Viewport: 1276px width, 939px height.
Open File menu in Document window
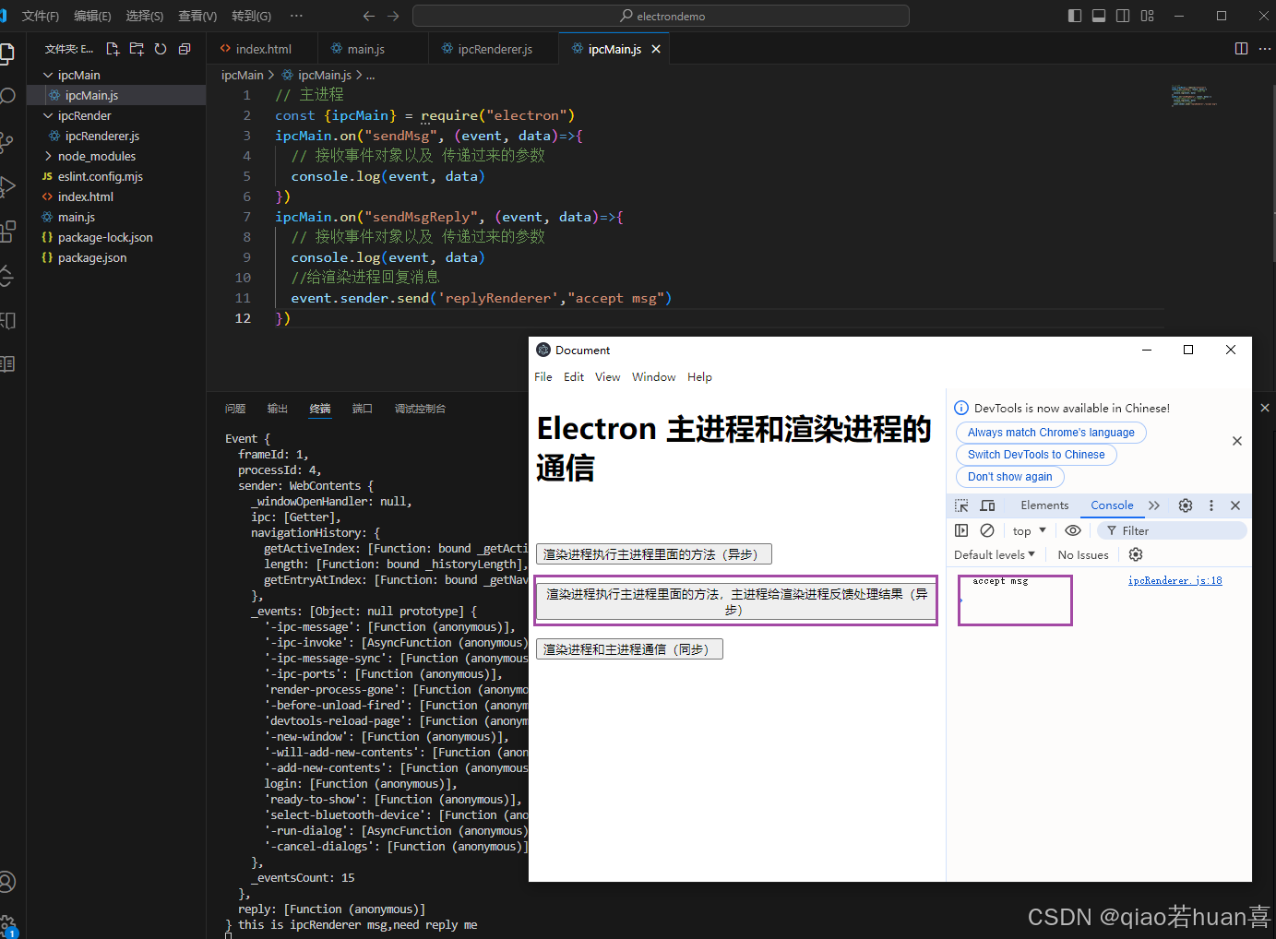click(x=543, y=376)
